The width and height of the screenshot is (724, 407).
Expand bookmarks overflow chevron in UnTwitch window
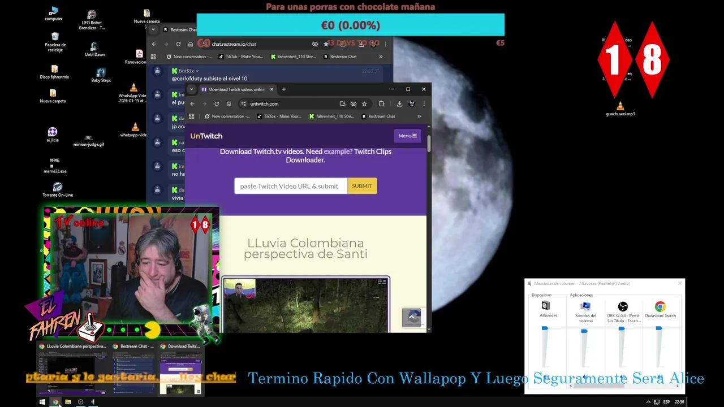pos(419,116)
